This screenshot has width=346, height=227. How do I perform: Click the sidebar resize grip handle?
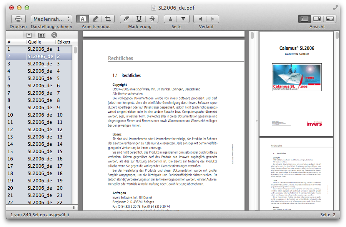point(75,207)
